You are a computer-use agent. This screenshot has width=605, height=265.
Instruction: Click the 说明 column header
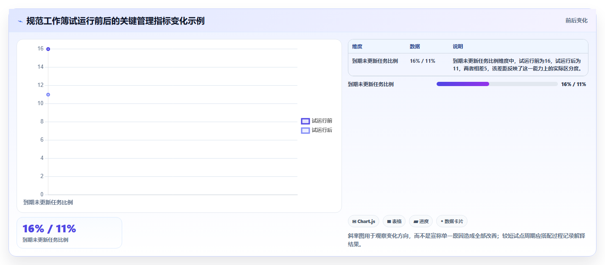click(x=458, y=47)
